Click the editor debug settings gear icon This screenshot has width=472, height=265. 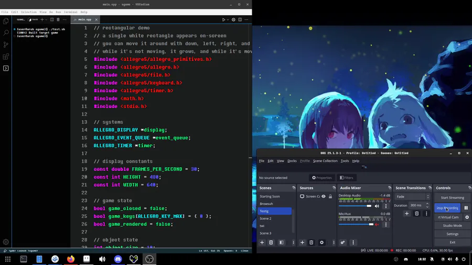[233, 19]
